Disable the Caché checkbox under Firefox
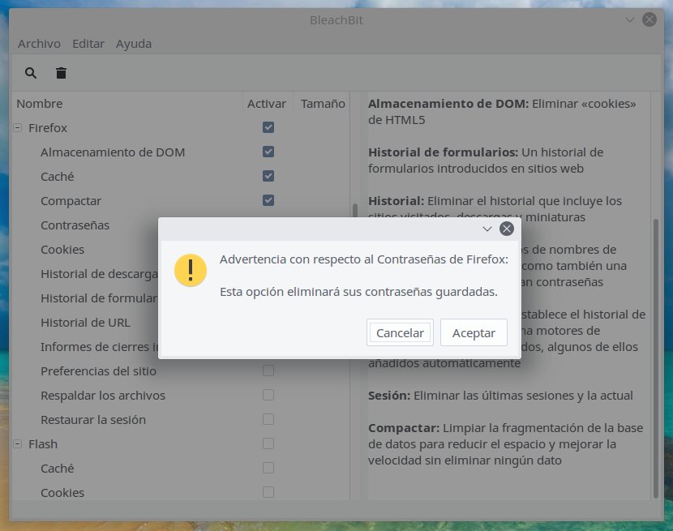The image size is (673, 531). 268,176
